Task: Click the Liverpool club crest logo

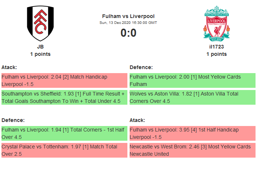Action: pyautogui.click(x=217, y=24)
